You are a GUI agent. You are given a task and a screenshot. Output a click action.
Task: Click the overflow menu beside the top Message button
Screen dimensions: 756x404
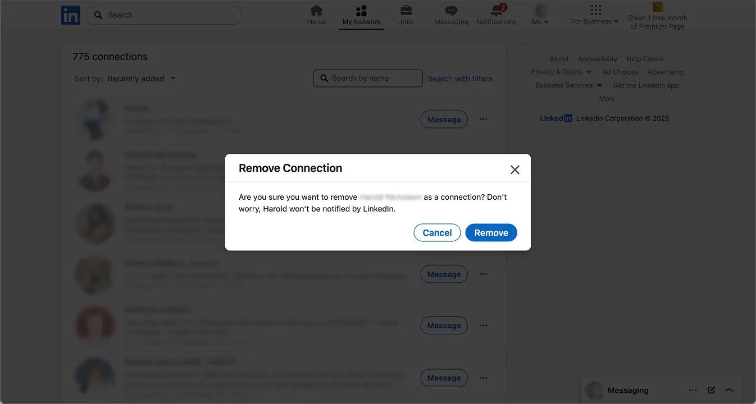(483, 119)
